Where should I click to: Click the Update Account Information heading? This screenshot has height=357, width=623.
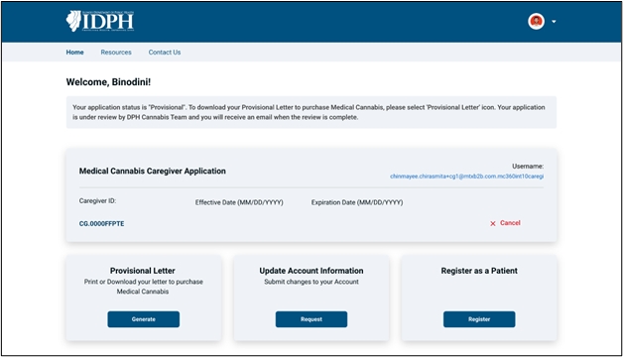coord(311,271)
